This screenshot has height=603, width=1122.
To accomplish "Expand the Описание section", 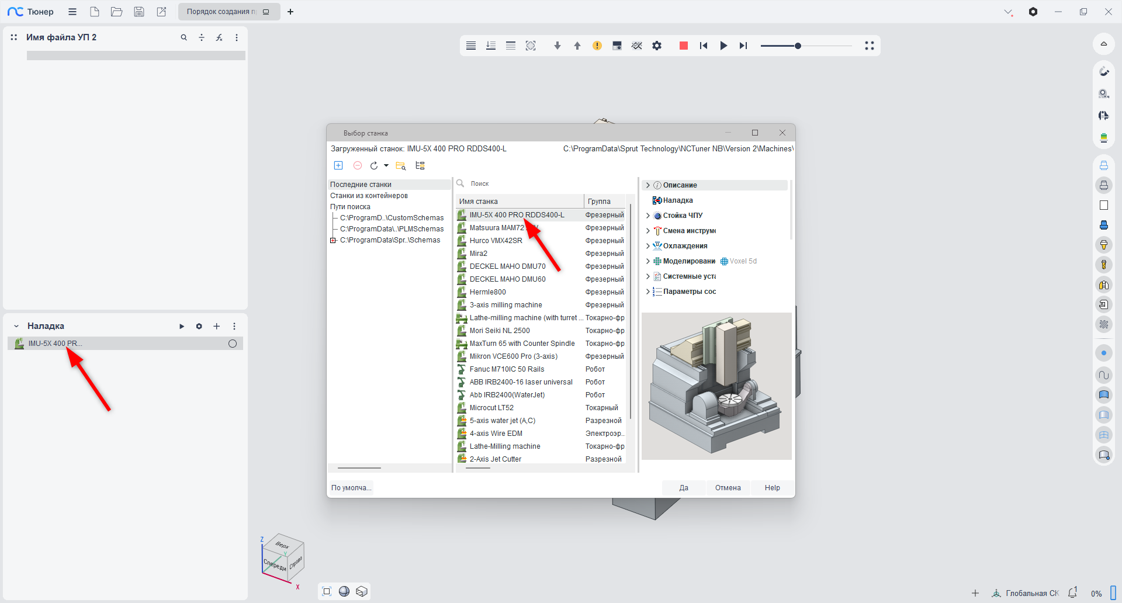I will click(x=647, y=185).
